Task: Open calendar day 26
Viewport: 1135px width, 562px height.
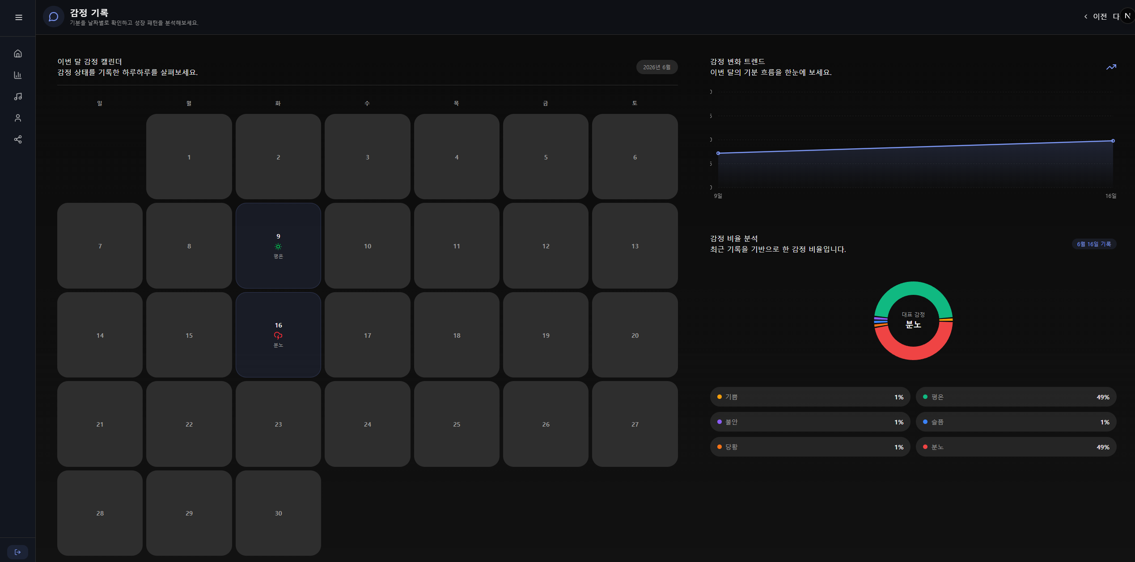Action: pyautogui.click(x=546, y=424)
